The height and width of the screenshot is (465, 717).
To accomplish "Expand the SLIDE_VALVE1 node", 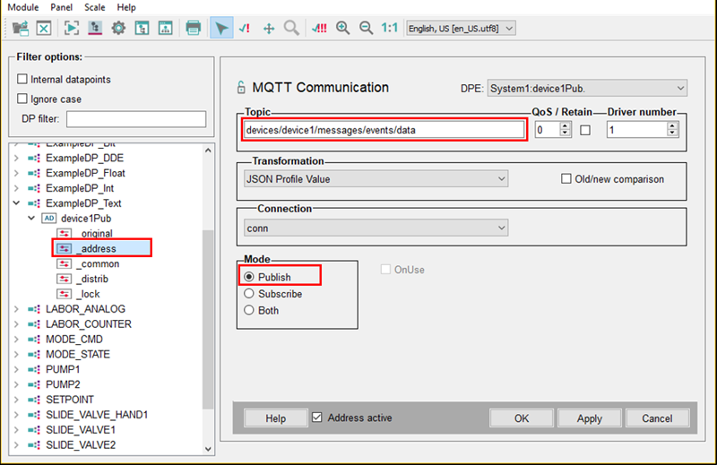I will click(x=16, y=430).
